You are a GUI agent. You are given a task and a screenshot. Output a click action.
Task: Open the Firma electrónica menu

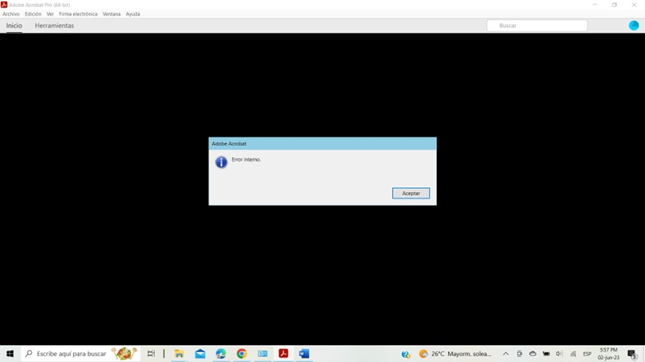78,14
